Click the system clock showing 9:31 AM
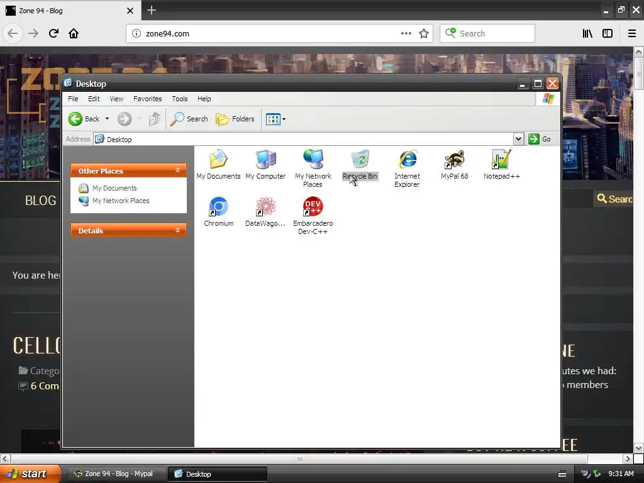This screenshot has width=644, height=483. (621, 474)
